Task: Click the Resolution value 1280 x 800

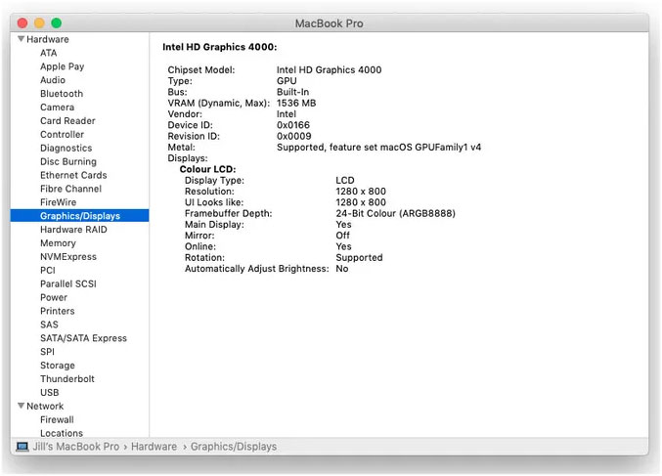Action: tap(361, 192)
